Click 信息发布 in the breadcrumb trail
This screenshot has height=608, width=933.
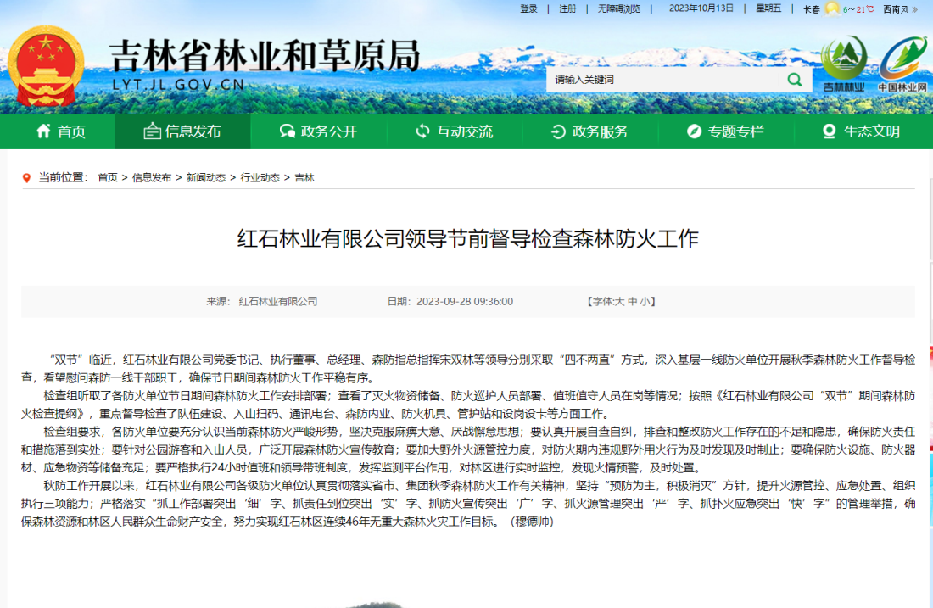pos(152,178)
